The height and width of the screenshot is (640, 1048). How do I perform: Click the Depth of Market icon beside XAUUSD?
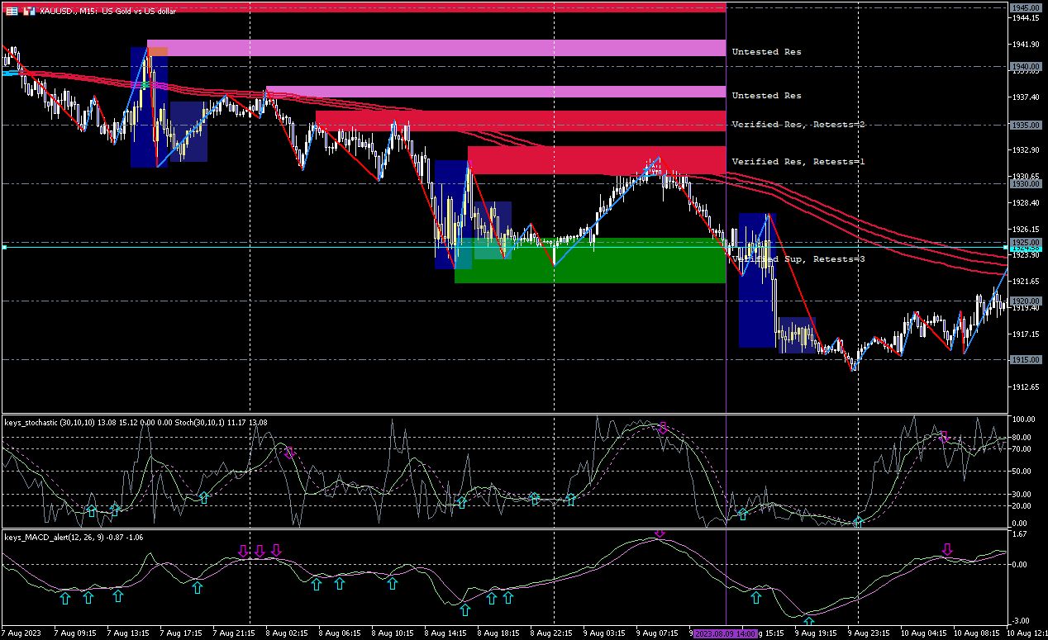tap(29, 11)
